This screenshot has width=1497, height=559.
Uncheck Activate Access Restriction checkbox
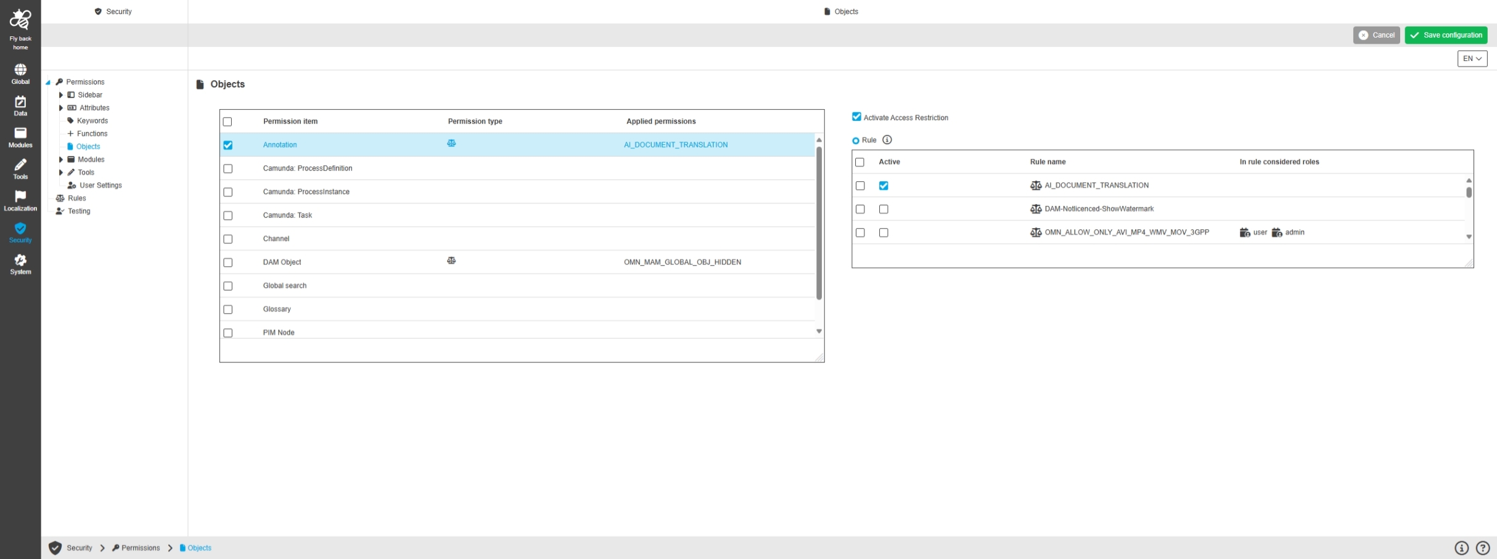(856, 117)
